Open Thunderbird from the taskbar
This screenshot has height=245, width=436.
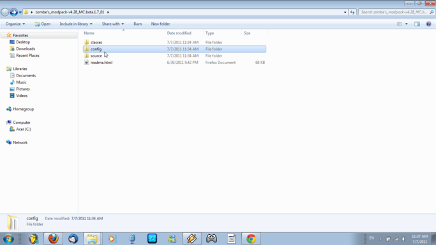point(73,239)
